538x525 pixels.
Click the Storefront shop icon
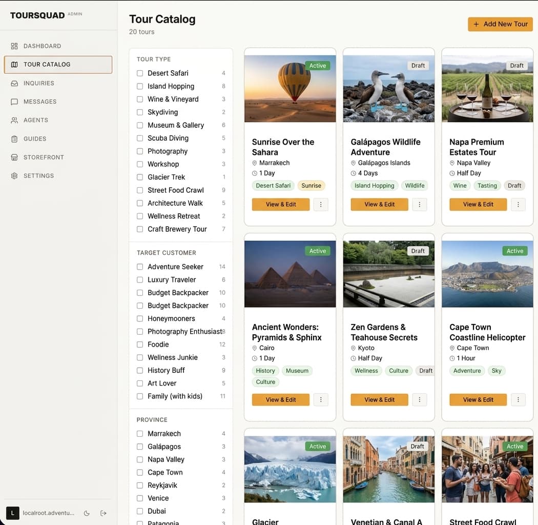coord(14,157)
